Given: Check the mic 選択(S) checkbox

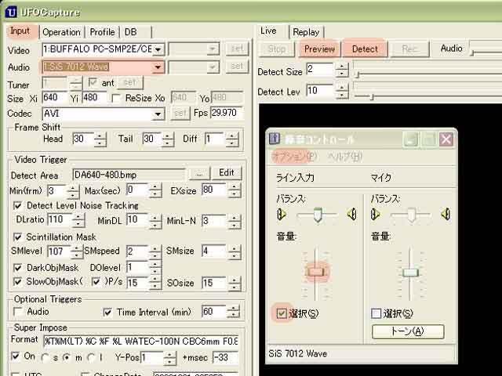Looking at the screenshot, I should [376, 313].
